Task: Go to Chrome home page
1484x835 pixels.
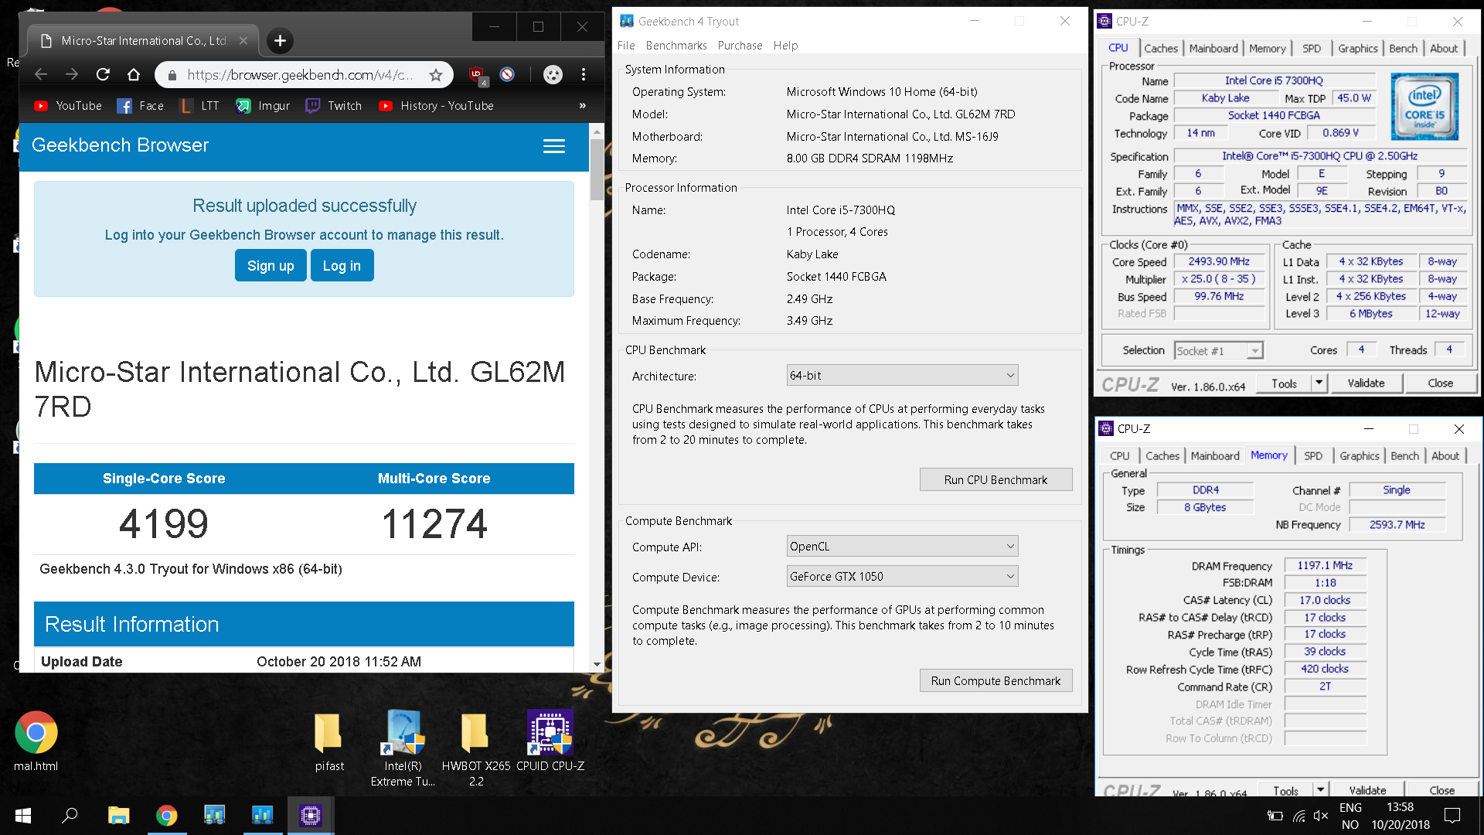Action: (134, 74)
